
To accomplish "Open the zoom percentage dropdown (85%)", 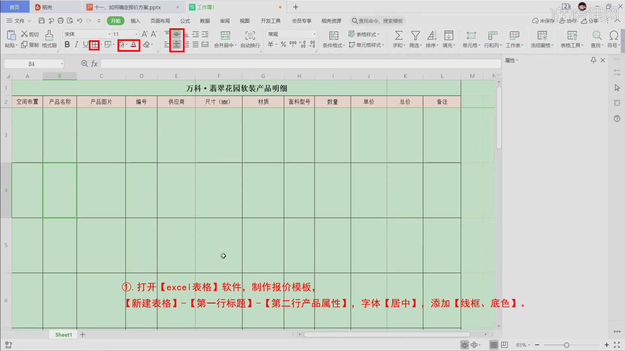I will coord(523,345).
